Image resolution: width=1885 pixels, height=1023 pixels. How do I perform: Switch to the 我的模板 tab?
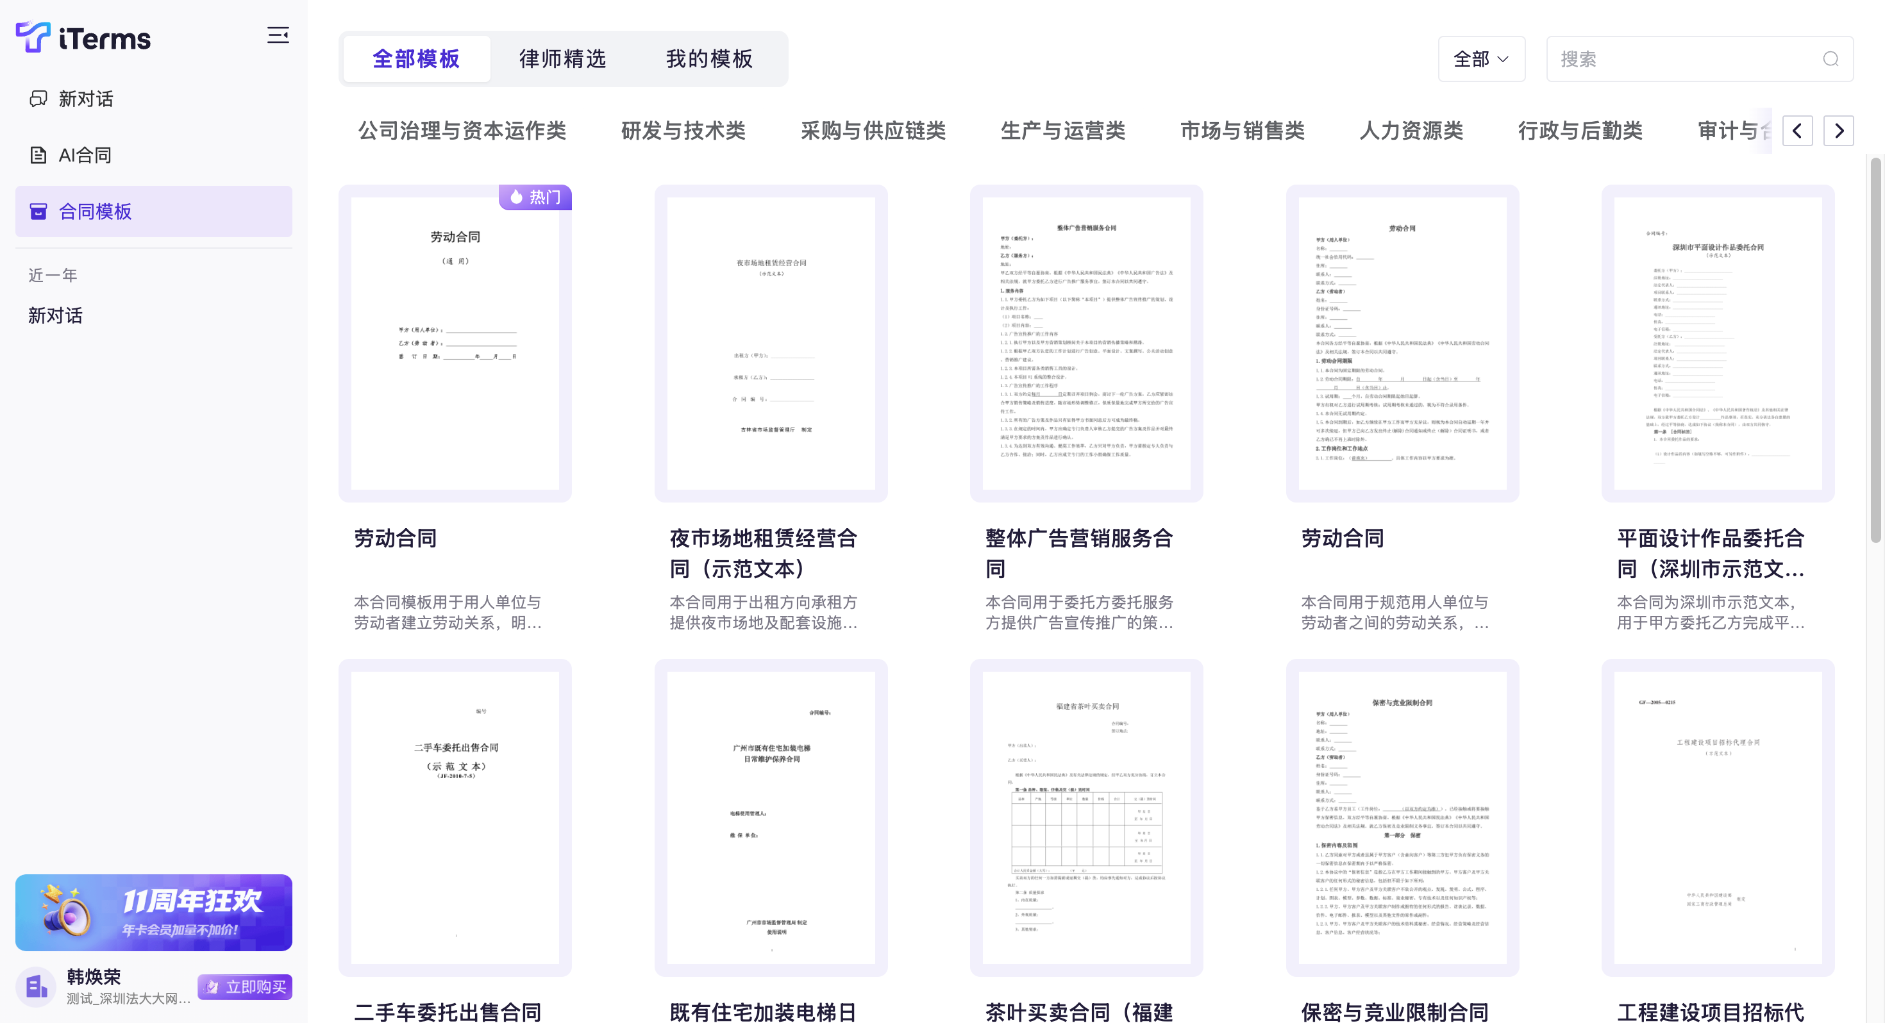coord(708,59)
